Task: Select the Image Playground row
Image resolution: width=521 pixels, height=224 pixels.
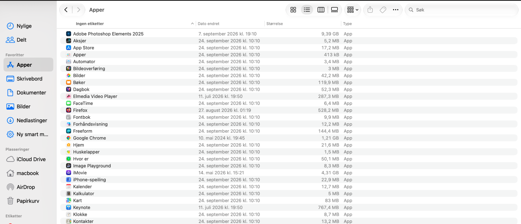Action: click(x=289, y=166)
